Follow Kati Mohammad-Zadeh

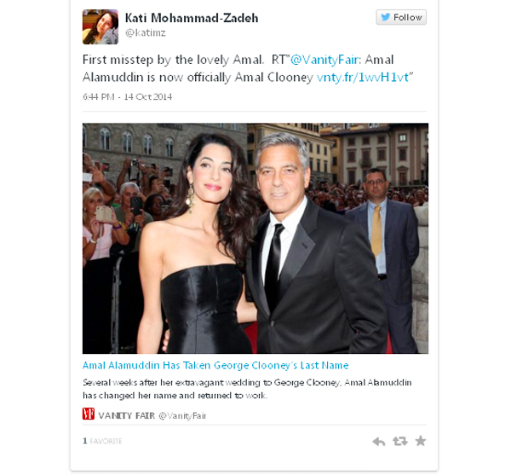[401, 17]
